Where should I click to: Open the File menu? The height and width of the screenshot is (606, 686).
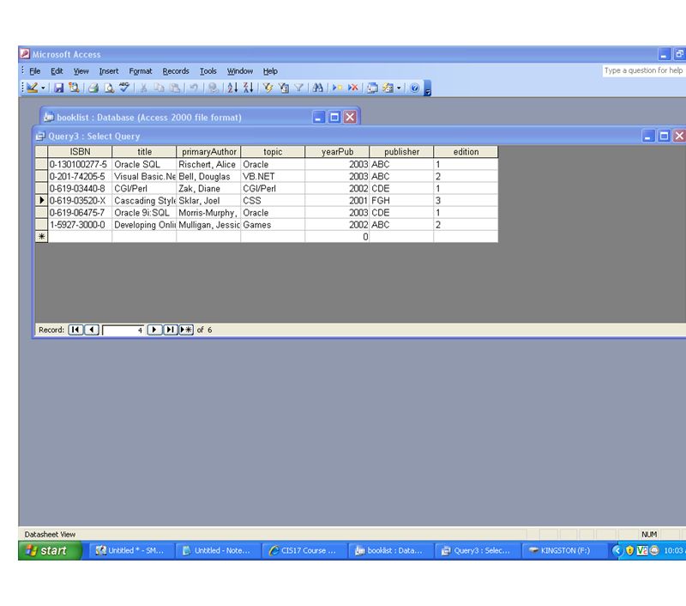[34, 71]
